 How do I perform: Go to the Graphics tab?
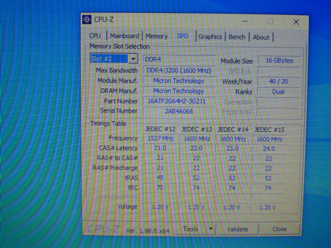[210, 37]
